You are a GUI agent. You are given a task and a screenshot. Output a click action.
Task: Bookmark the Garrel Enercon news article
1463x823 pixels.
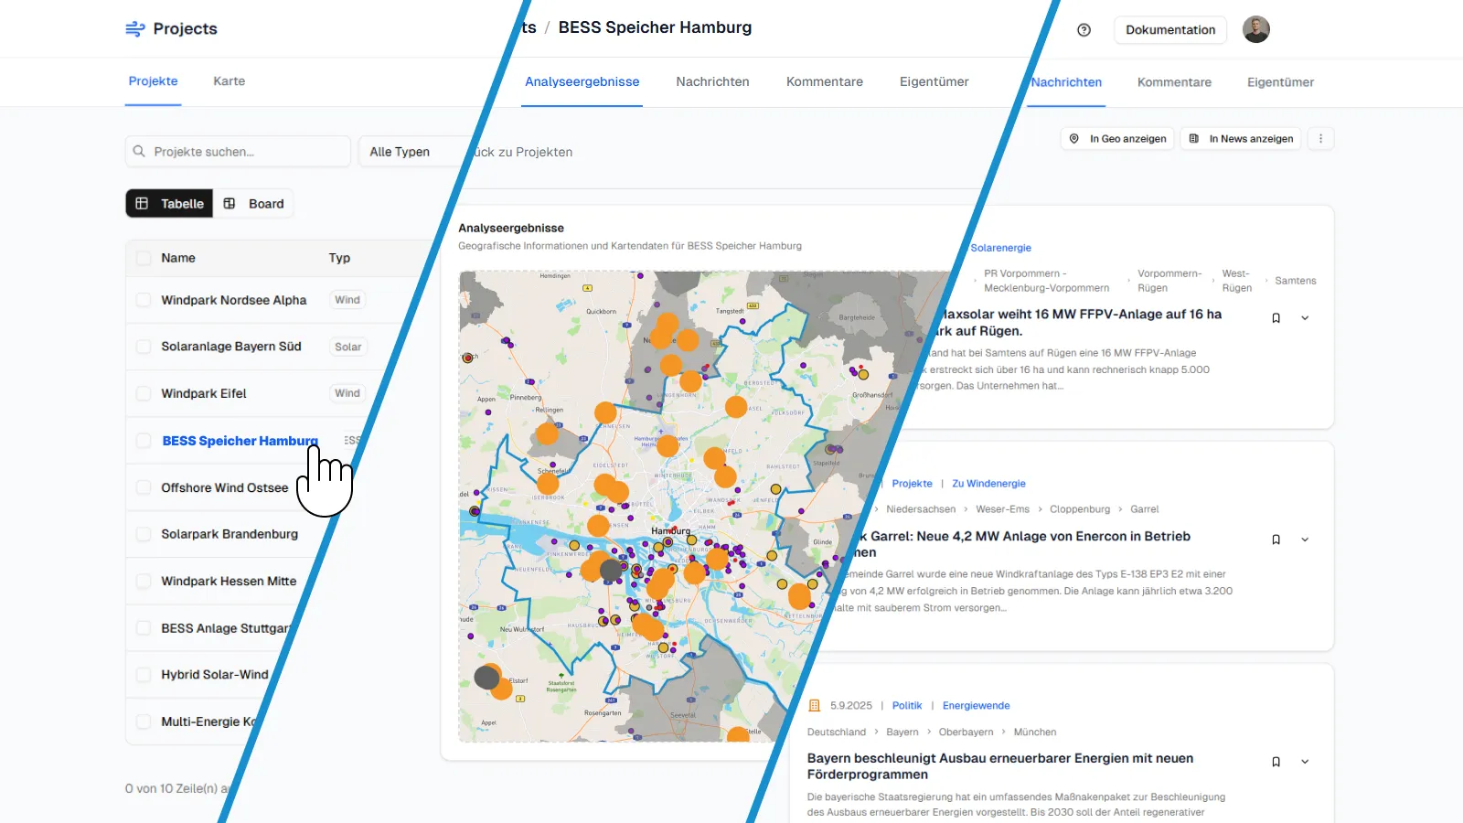(x=1276, y=540)
